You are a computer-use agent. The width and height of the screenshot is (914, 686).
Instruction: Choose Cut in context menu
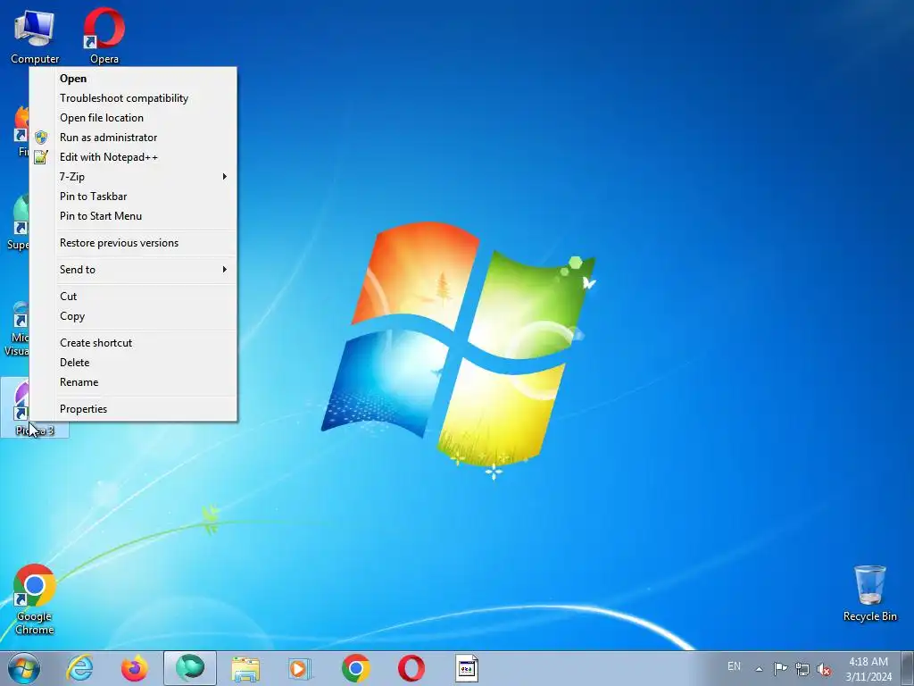(x=133, y=297)
